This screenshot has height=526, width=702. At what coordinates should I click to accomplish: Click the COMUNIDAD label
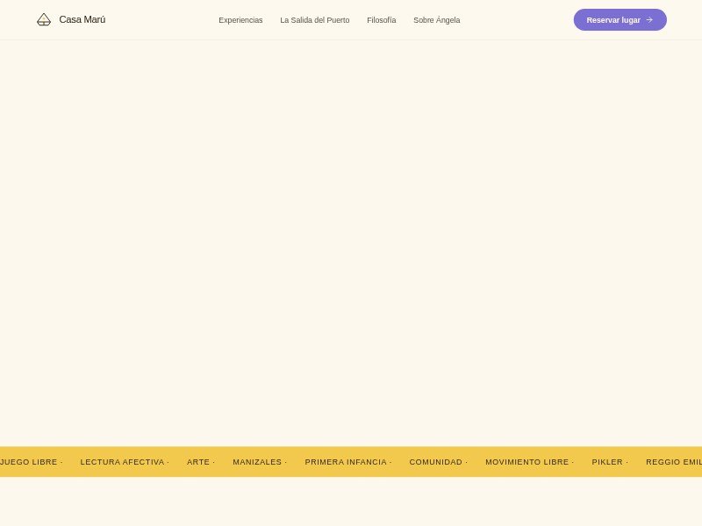tap(435, 462)
